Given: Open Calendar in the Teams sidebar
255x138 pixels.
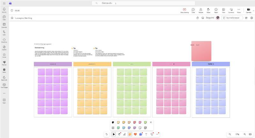Looking at the screenshot, I should click(4, 25).
